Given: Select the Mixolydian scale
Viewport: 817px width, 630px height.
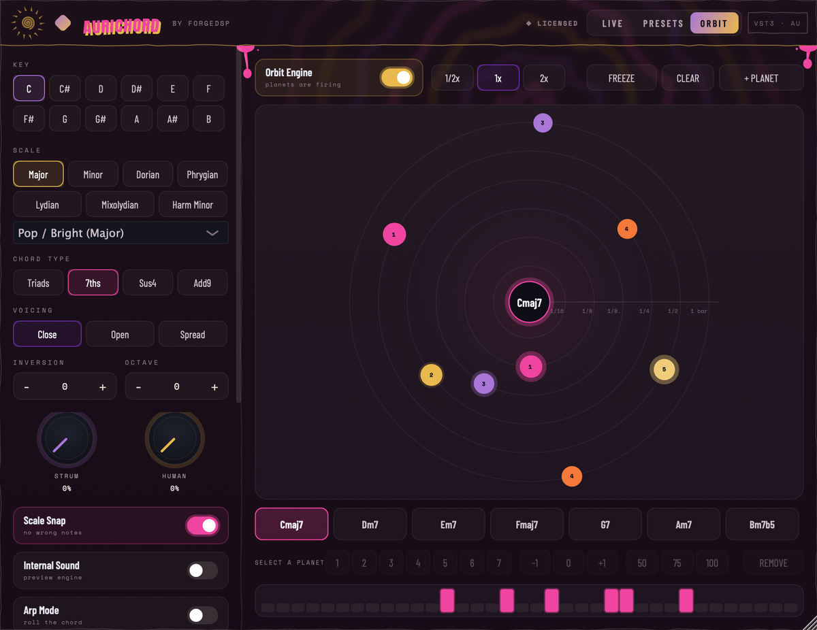Looking at the screenshot, I should pos(120,204).
